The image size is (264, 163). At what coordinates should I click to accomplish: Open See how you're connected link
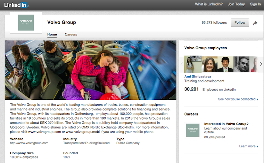click(238, 99)
